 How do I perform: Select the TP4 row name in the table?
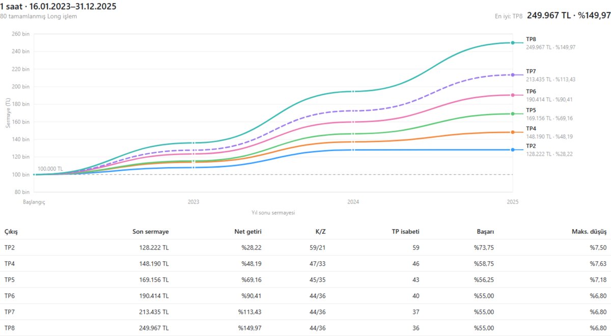(10, 264)
